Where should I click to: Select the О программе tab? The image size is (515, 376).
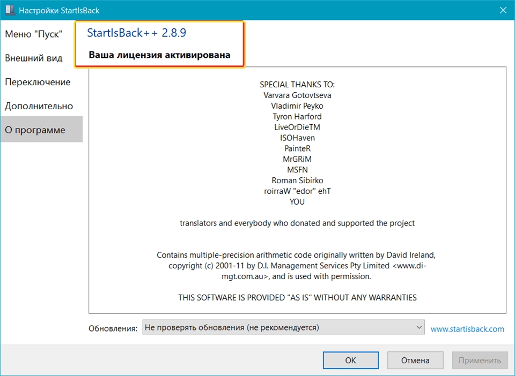click(x=41, y=130)
